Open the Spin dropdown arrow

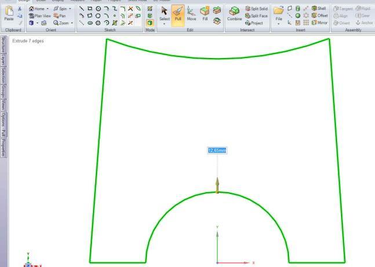tap(70, 9)
